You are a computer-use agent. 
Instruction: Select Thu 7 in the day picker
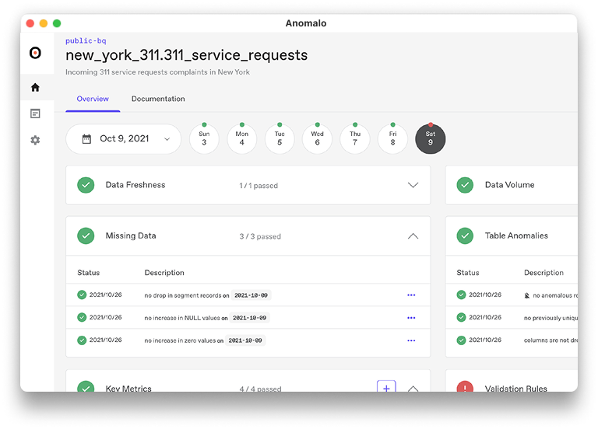pos(355,139)
